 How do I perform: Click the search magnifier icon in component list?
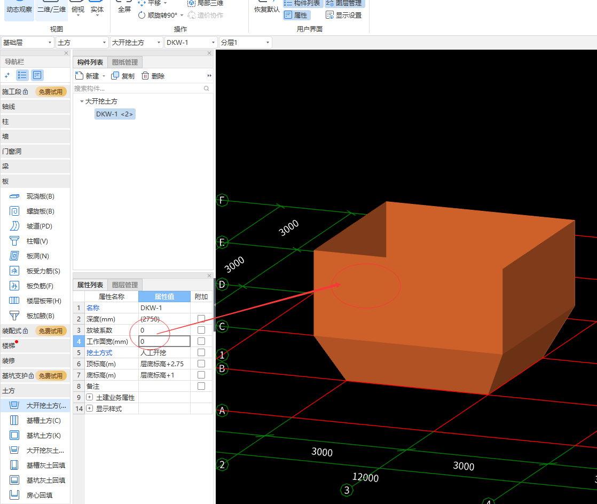[x=206, y=88]
